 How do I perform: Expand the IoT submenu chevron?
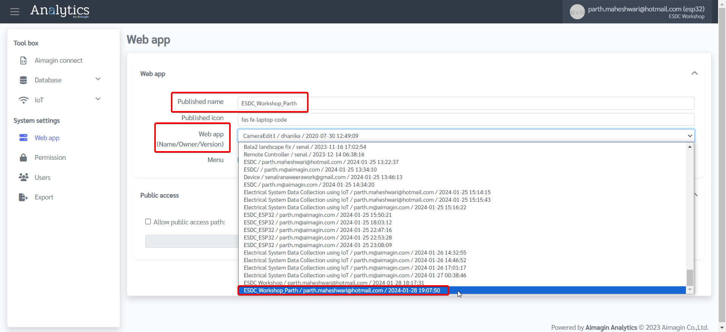pos(98,99)
